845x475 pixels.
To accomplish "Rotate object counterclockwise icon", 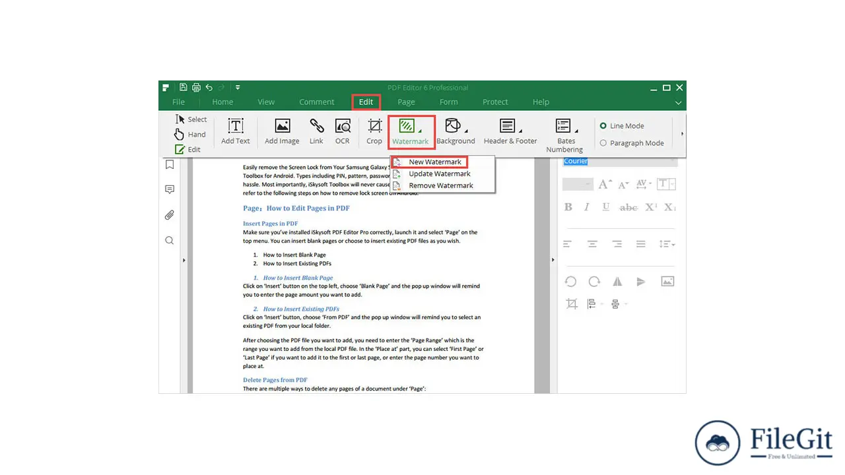I will click(x=570, y=282).
